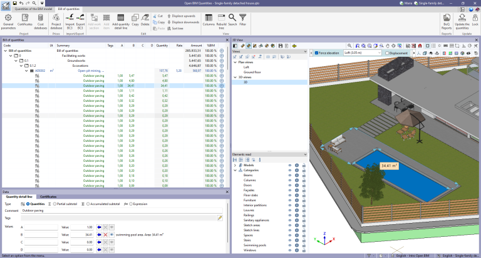The height and width of the screenshot is (258, 481).
Task: Click the red X next to value B
Action: click(x=105, y=235)
